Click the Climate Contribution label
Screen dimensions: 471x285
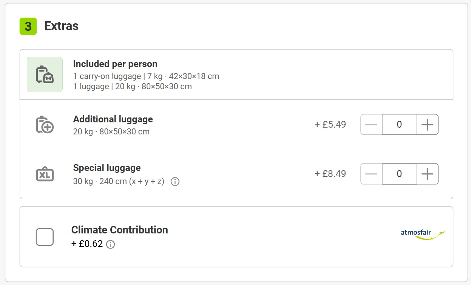pyautogui.click(x=119, y=230)
